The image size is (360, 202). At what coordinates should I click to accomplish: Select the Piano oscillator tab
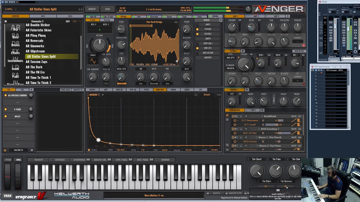(184, 17)
